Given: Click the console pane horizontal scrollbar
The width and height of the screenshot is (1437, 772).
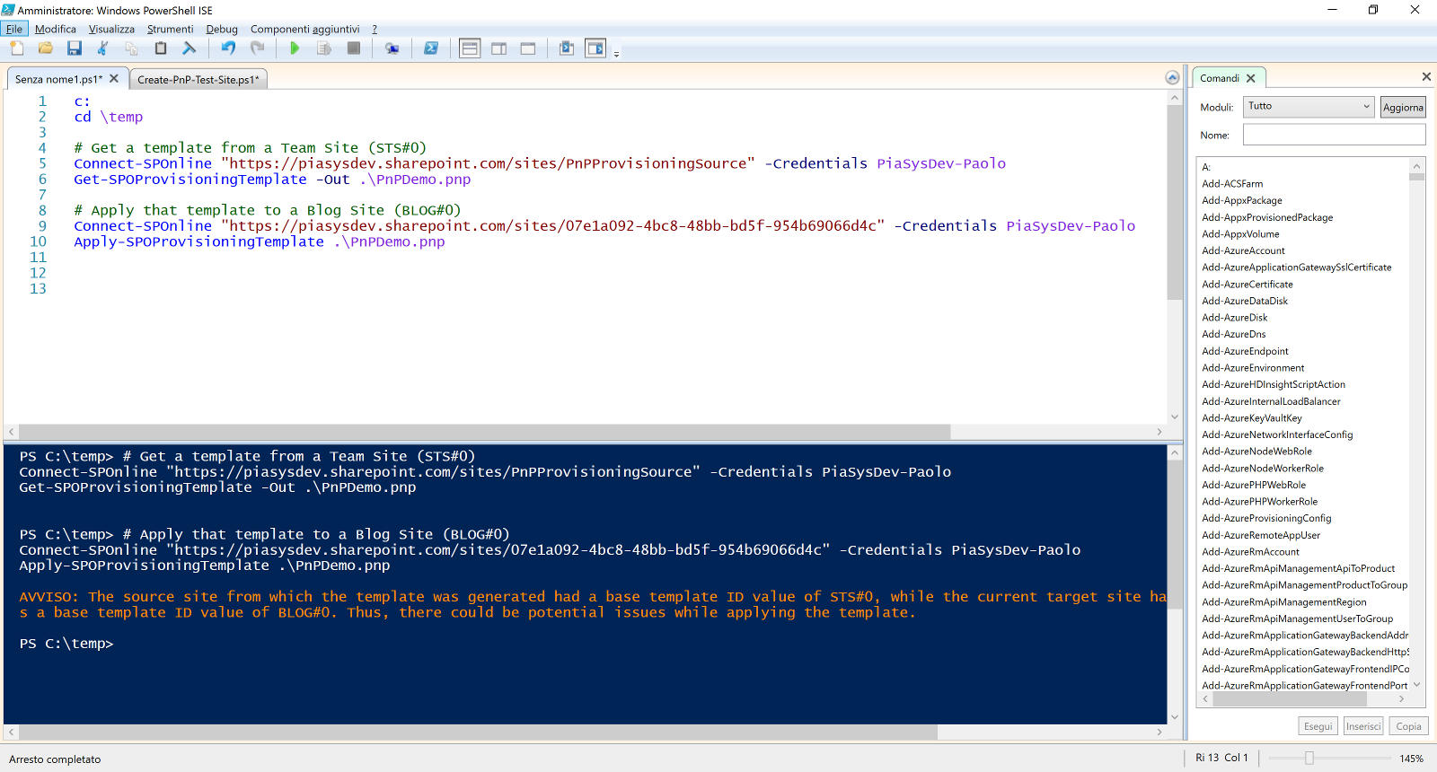Looking at the screenshot, I should 478,733.
